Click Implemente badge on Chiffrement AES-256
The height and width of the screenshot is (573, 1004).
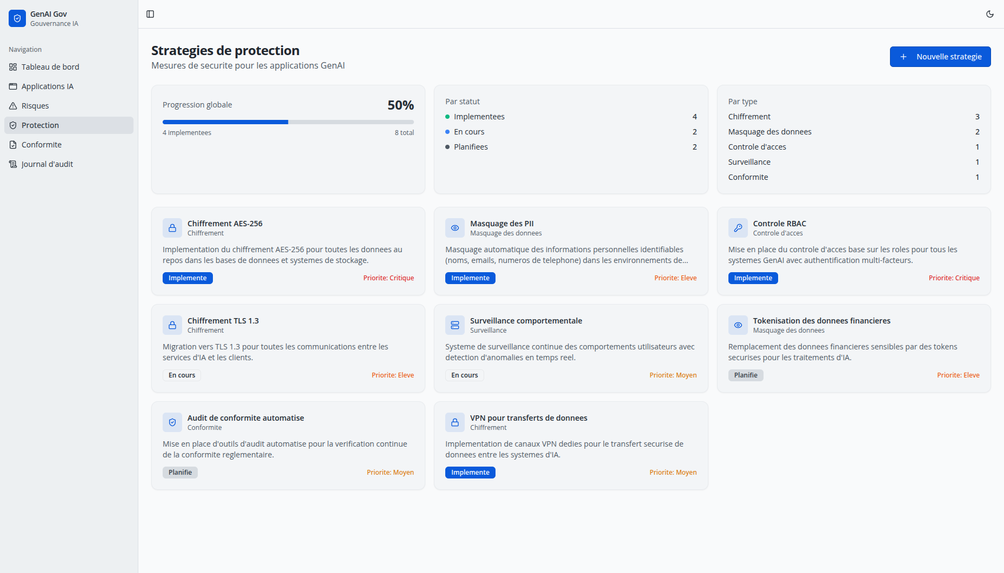[188, 278]
